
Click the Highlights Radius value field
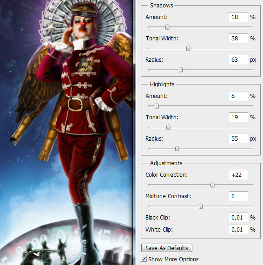pyautogui.click(x=238, y=139)
